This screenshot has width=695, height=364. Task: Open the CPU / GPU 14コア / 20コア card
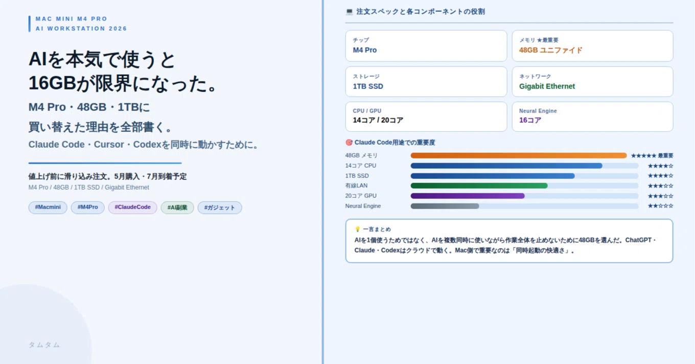(x=426, y=117)
